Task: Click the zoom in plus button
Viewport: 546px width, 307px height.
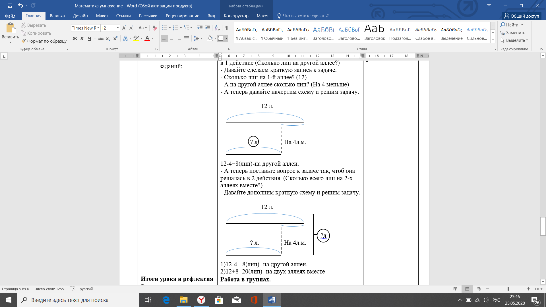Action: coord(528,289)
